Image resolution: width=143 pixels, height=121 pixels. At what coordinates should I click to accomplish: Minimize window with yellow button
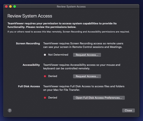click(11, 7)
